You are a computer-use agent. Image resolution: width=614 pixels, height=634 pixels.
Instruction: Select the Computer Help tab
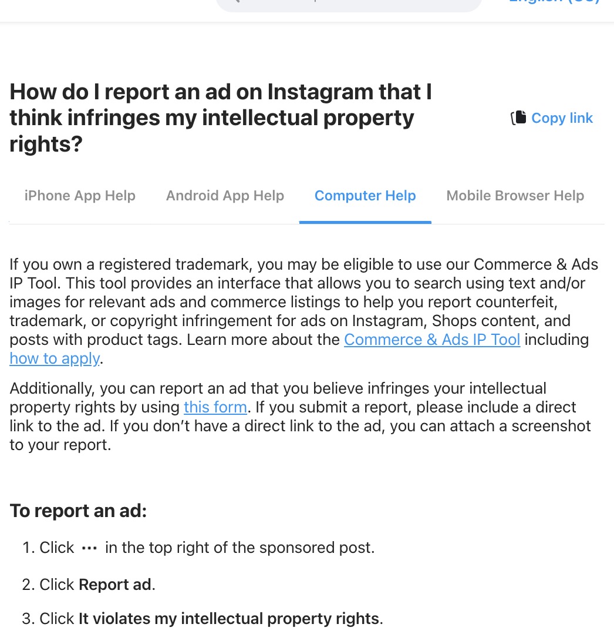[365, 196]
